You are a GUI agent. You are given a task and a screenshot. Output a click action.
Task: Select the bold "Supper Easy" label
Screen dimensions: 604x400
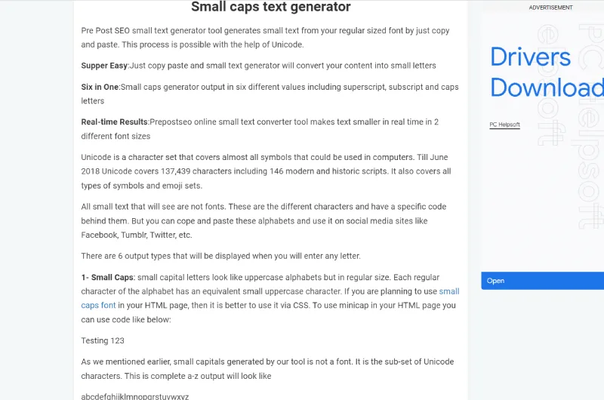click(x=104, y=66)
